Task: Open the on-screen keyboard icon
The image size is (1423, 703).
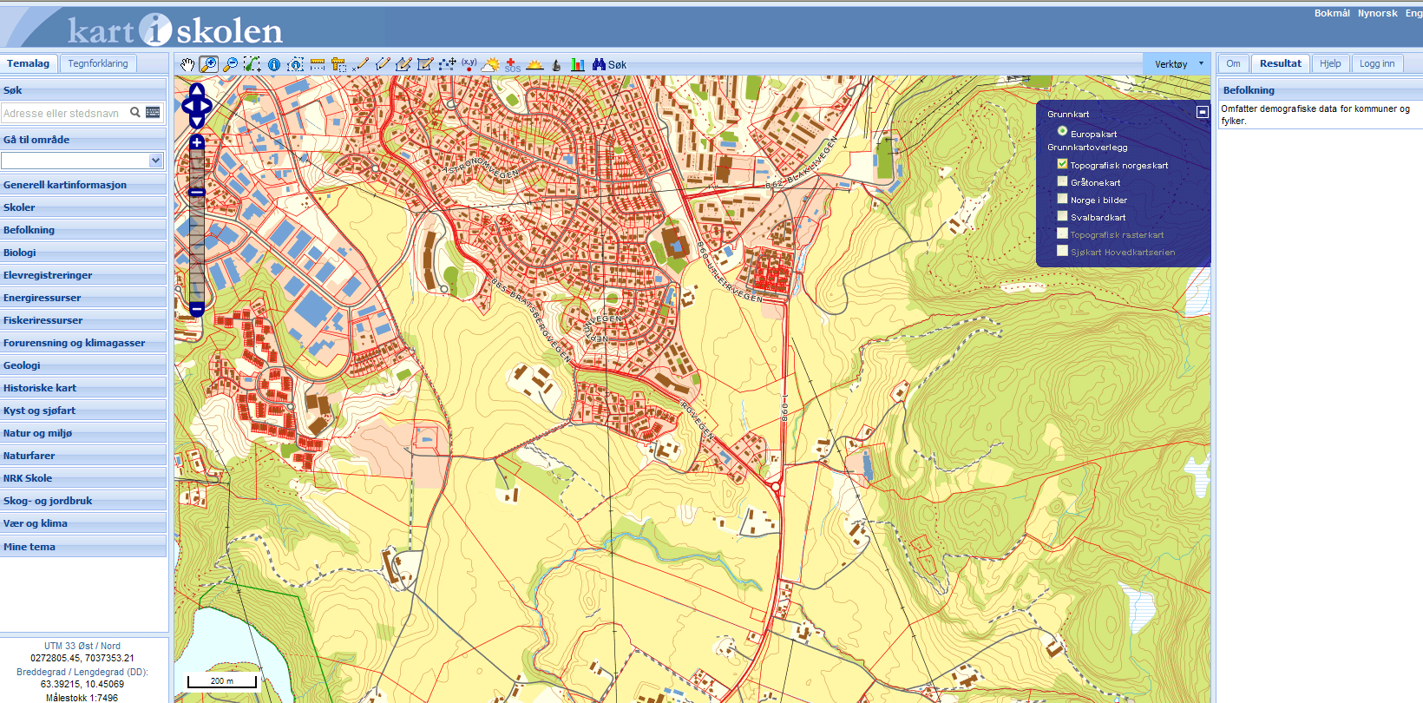Action: point(153,112)
